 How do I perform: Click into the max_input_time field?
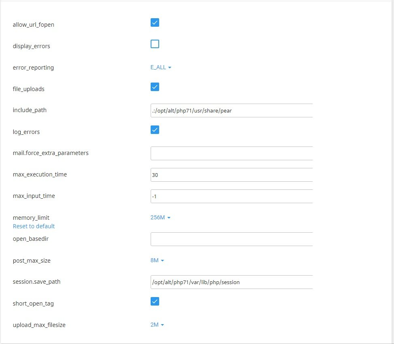coord(232,196)
